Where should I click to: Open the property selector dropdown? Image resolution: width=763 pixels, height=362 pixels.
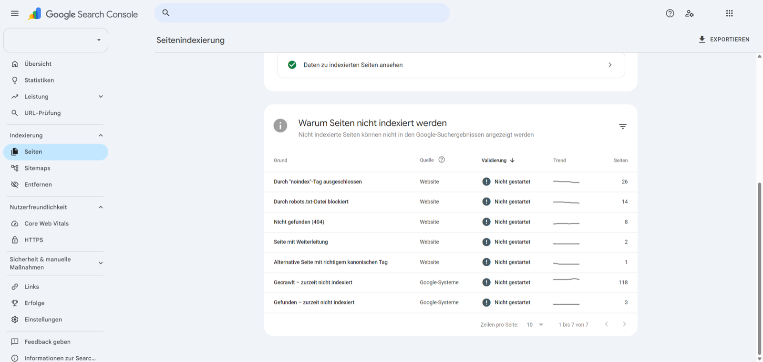click(56, 40)
